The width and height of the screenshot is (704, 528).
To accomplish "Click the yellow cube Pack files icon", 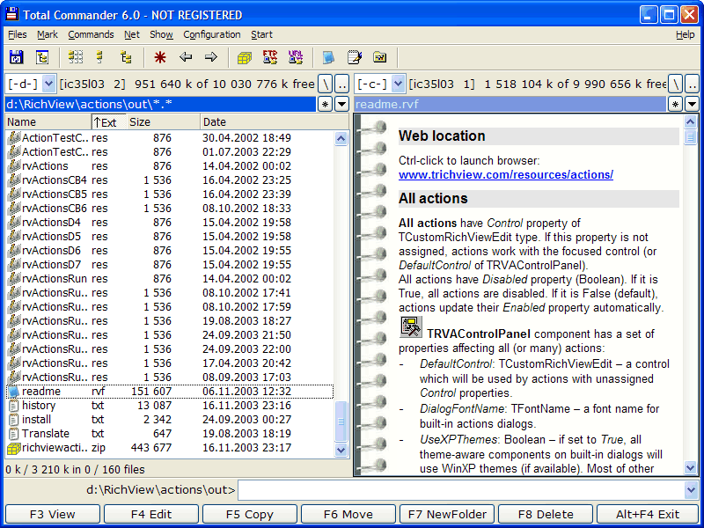I will pyautogui.click(x=245, y=58).
